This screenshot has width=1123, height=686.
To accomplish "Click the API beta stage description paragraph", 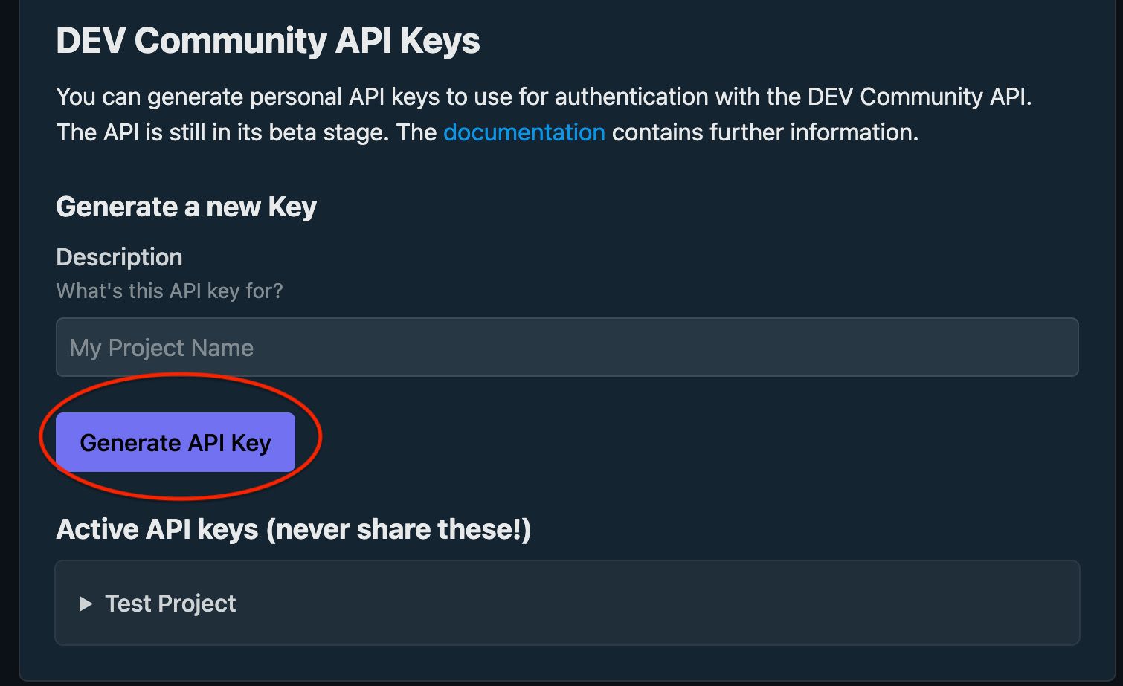I will click(543, 114).
